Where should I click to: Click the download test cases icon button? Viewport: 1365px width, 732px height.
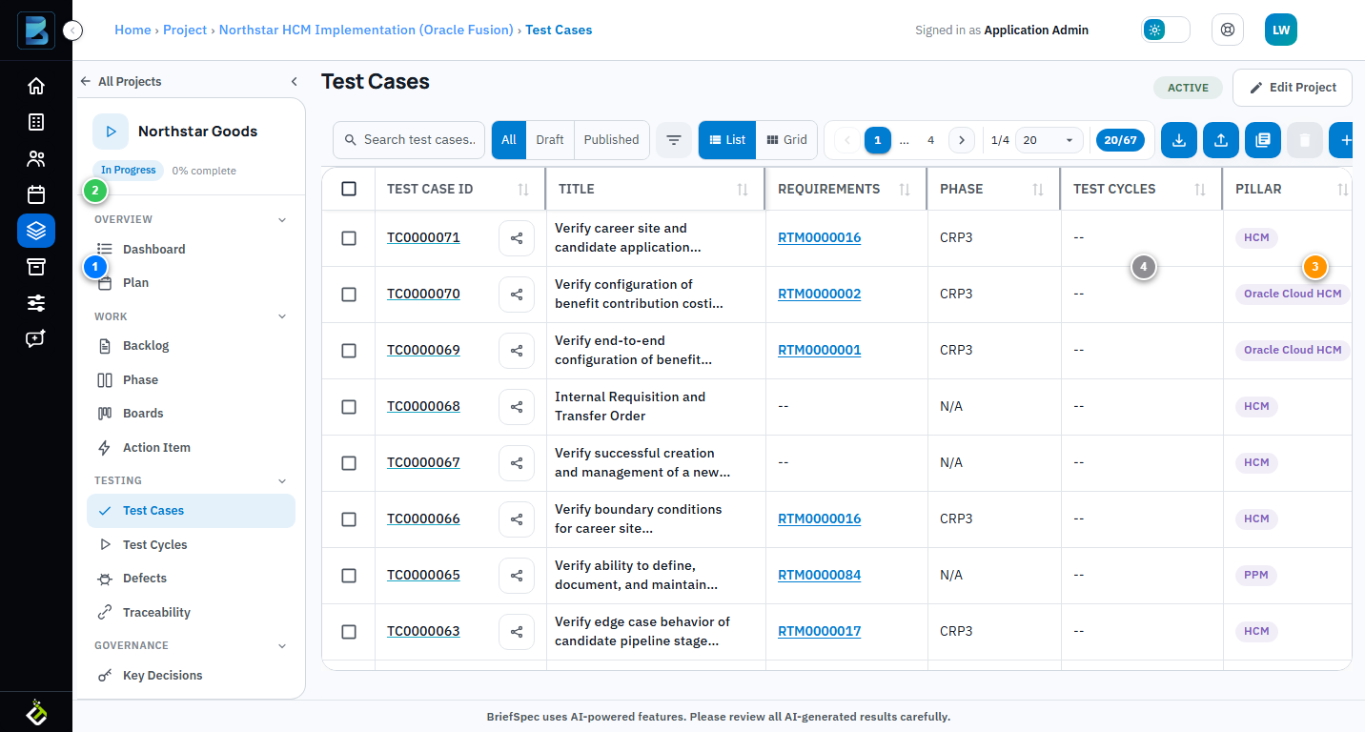pos(1179,140)
